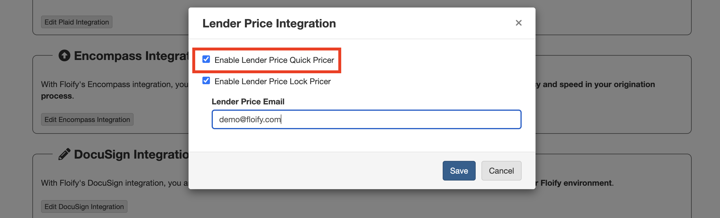The image size is (720, 218).
Task: Select the Lender Price Email label
Action: pyautogui.click(x=248, y=102)
